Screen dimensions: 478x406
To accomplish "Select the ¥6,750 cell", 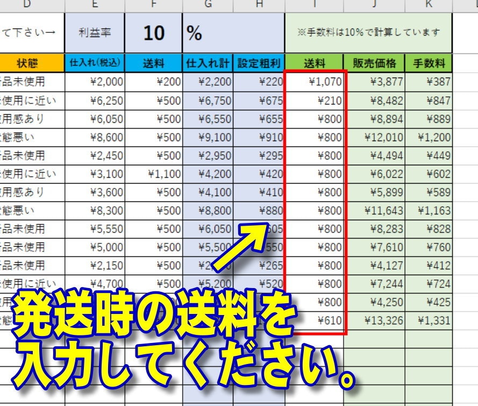I will click(208, 101).
